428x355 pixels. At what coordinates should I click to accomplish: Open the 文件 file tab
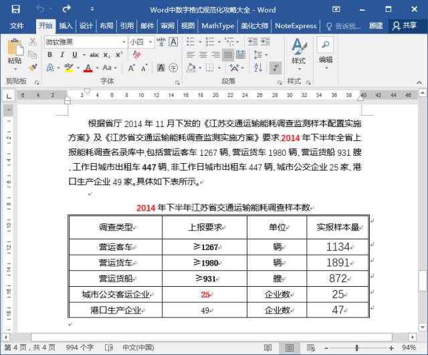click(17, 26)
